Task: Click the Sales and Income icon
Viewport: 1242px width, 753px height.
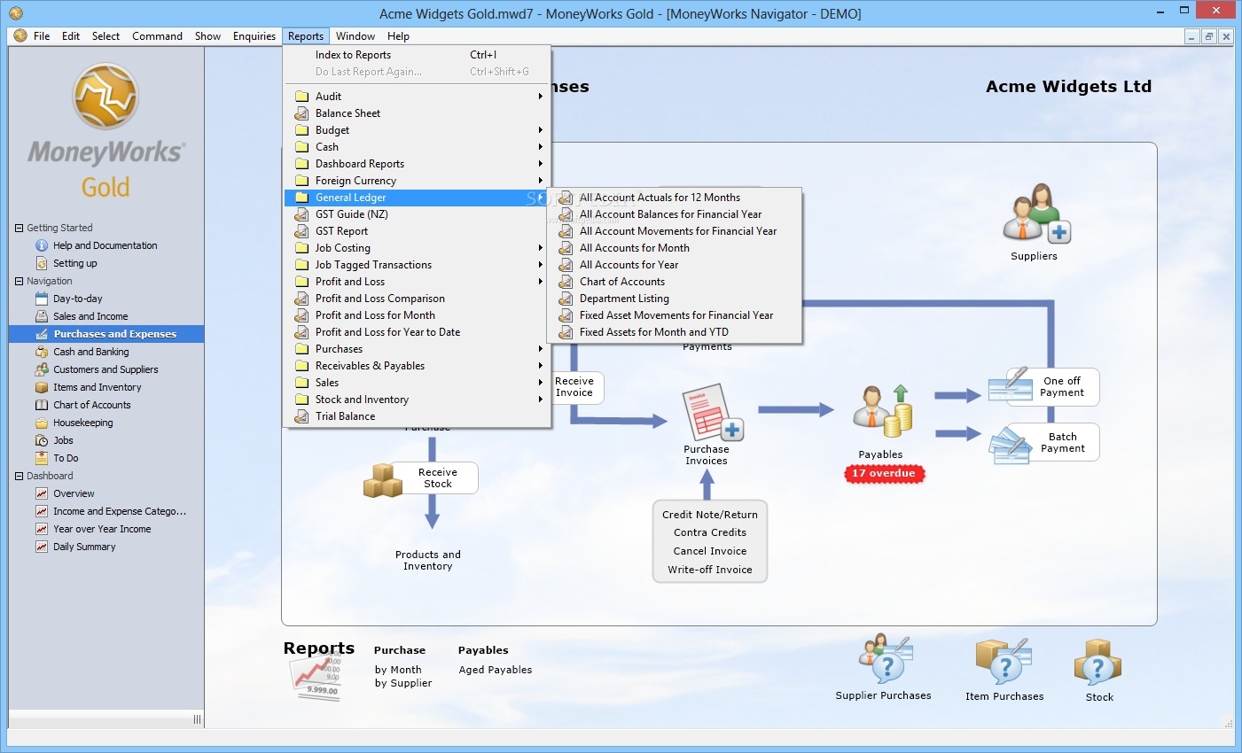Action: click(42, 316)
